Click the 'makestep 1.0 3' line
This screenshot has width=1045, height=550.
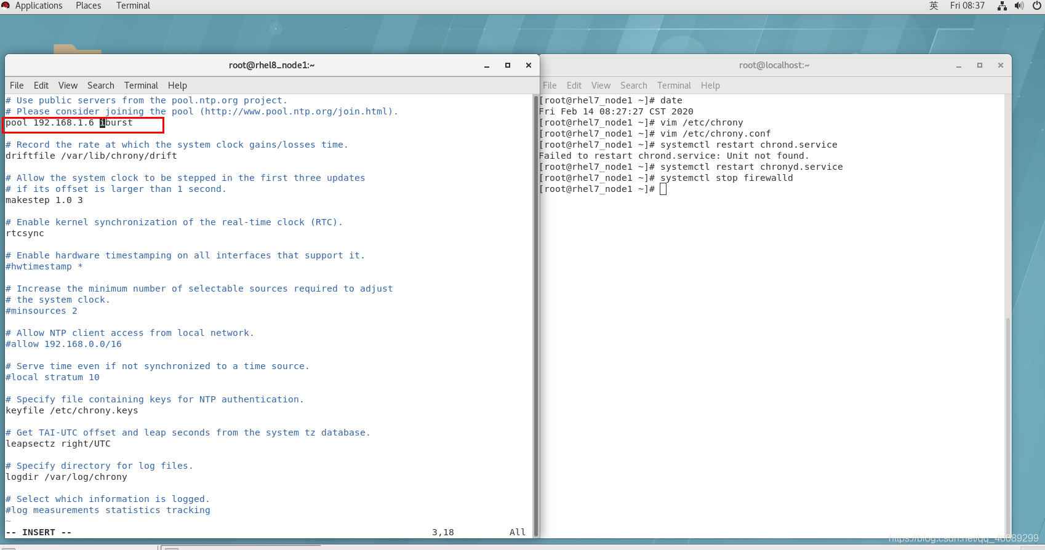pyautogui.click(x=44, y=201)
